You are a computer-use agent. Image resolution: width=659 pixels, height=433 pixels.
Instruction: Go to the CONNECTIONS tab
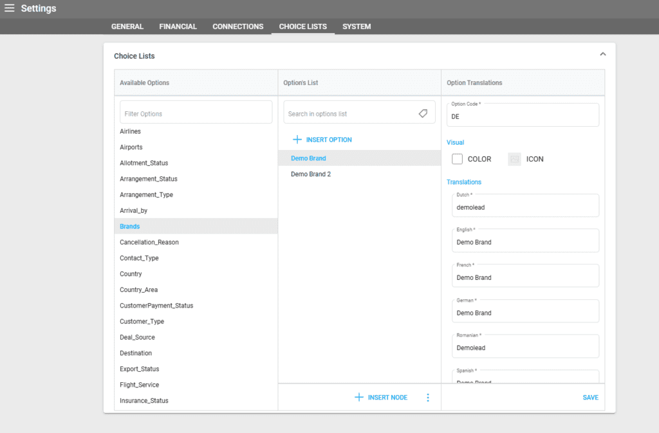coord(238,26)
